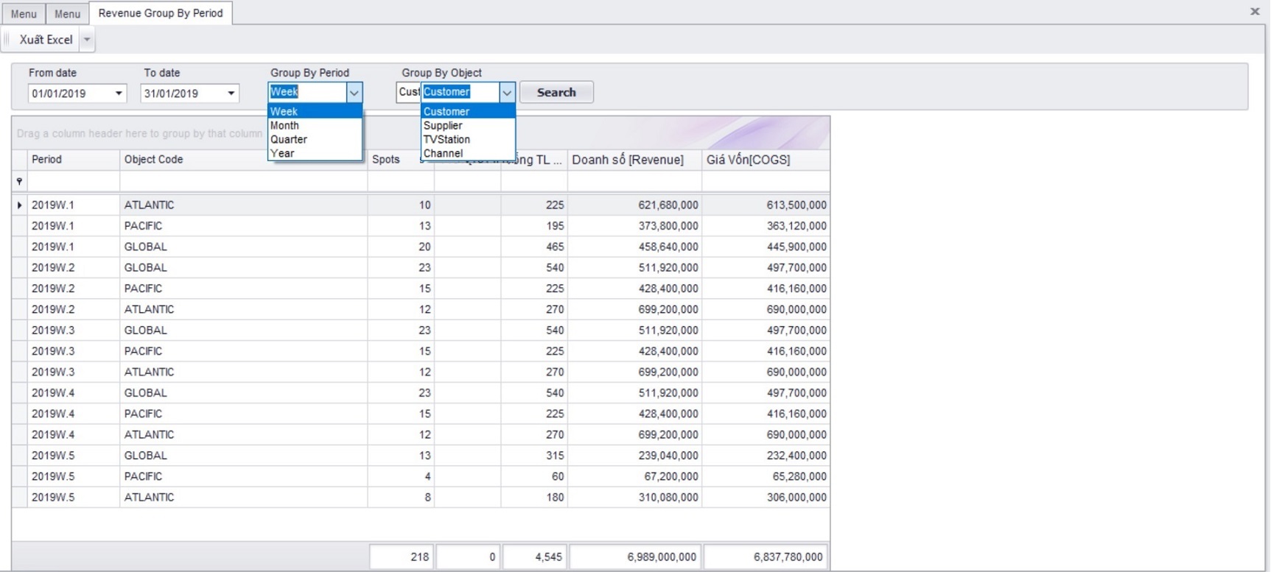Open the To date calendar dropdown
1271x572 pixels.
pos(231,93)
